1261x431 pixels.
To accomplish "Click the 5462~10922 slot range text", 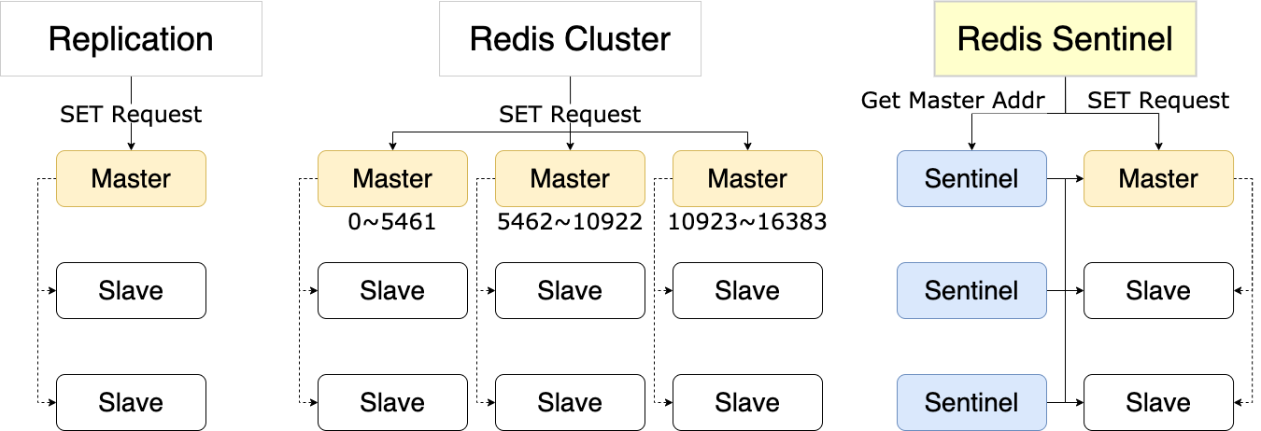I will point(570,222).
